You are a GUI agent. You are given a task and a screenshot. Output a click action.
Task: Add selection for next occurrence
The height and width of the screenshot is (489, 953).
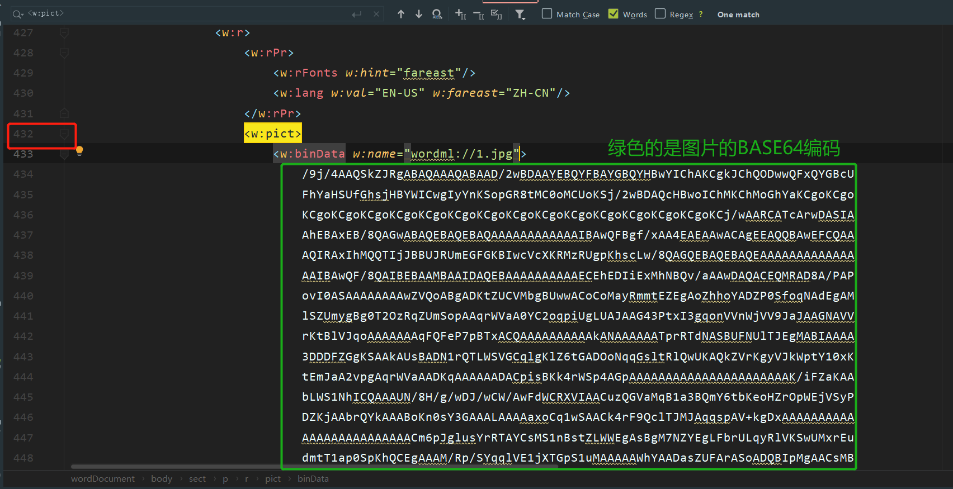(461, 15)
